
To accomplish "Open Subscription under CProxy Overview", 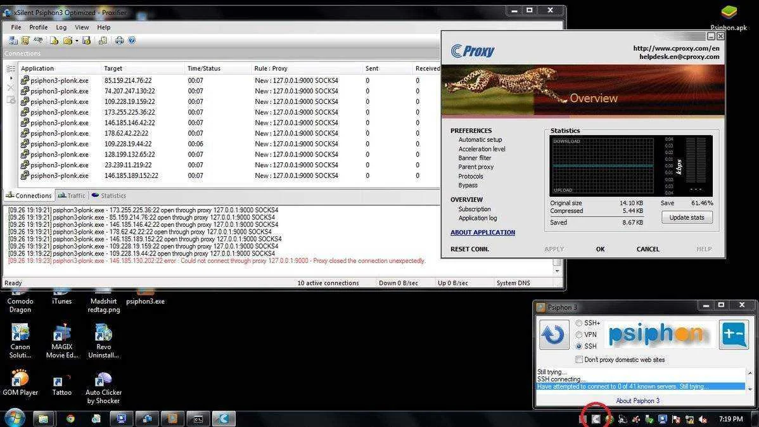I will [475, 209].
